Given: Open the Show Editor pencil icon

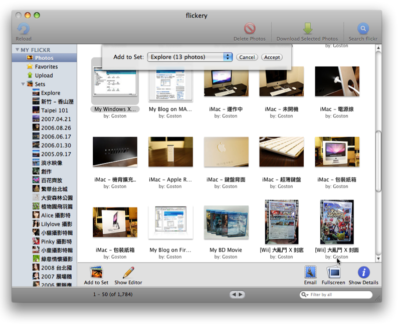Looking at the screenshot, I should point(128,272).
